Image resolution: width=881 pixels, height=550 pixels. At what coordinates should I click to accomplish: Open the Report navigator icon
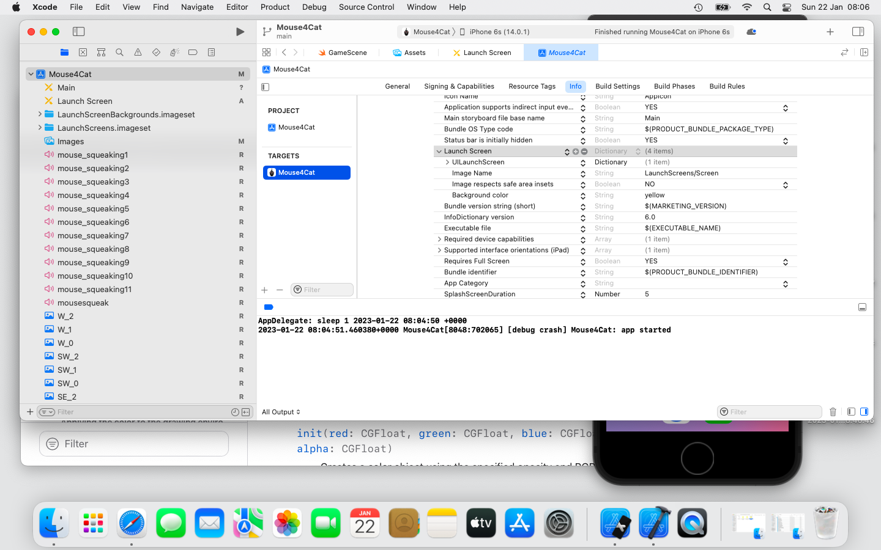pos(211,53)
